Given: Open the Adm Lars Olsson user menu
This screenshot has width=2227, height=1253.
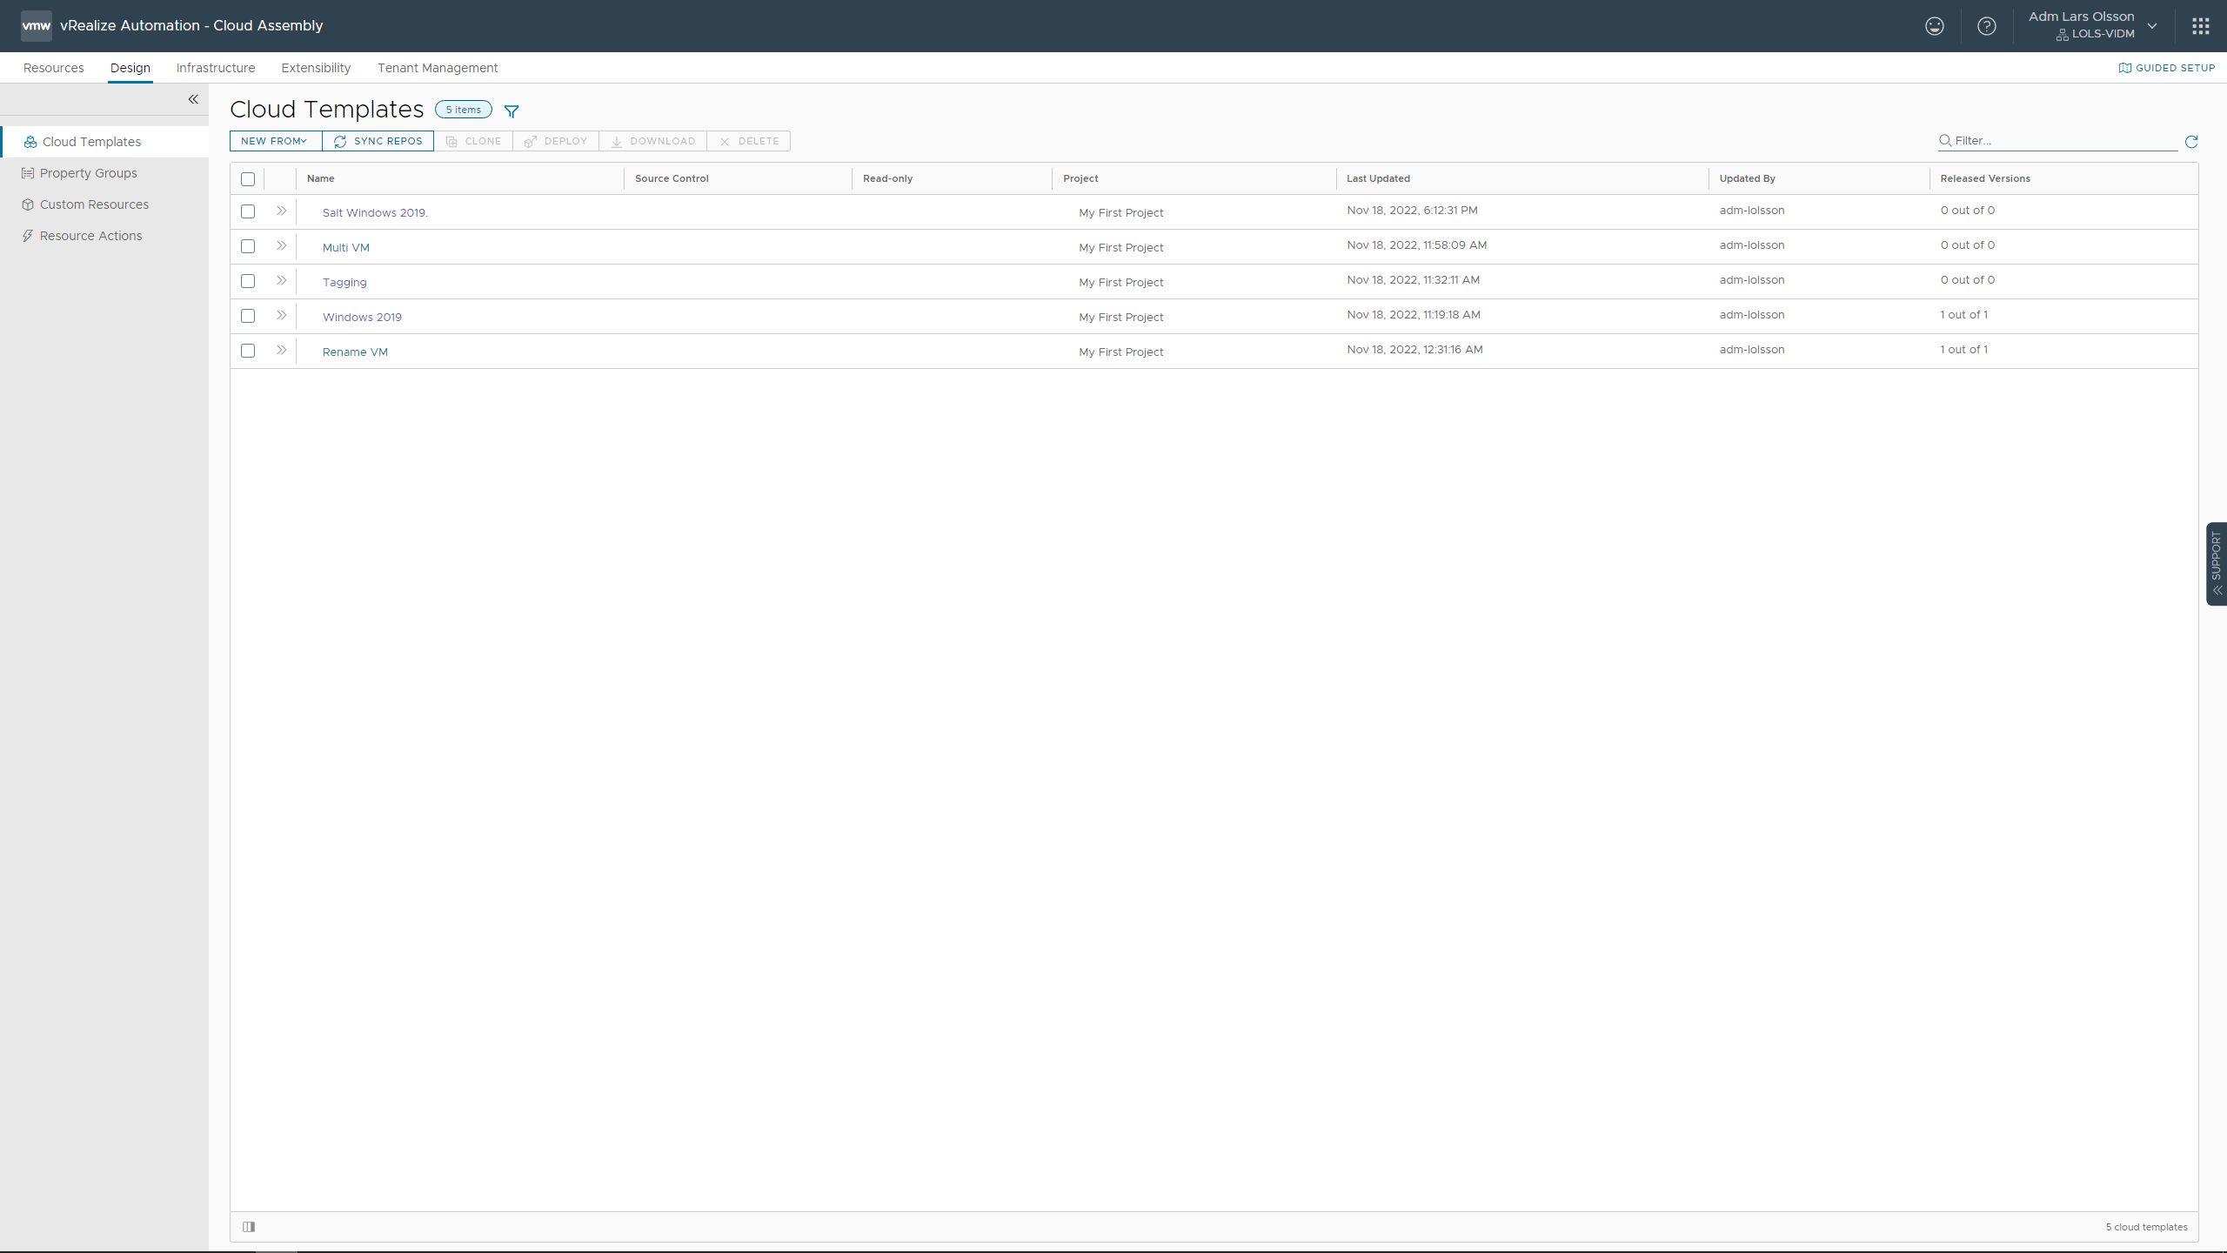Looking at the screenshot, I should [x=2094, y=25].
